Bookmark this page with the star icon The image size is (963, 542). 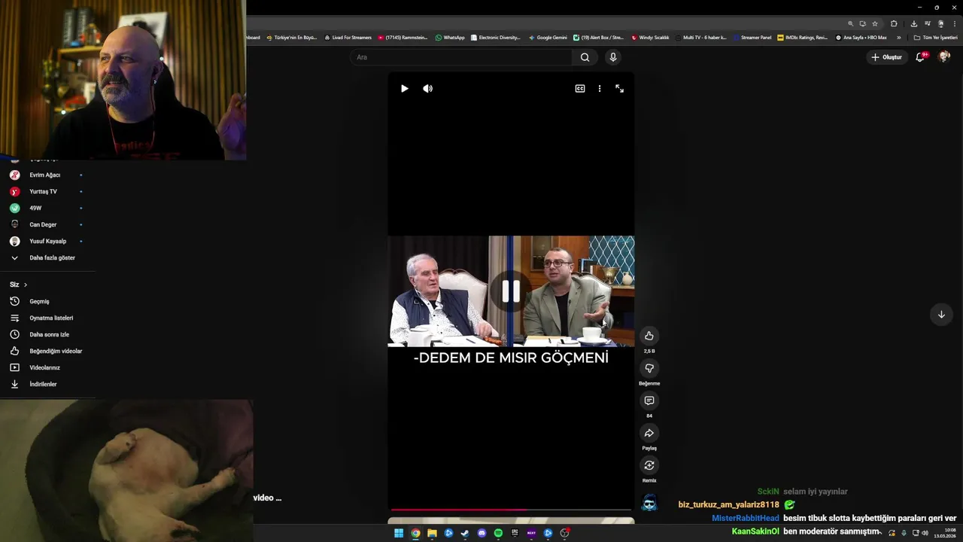[x=875, y=23]
